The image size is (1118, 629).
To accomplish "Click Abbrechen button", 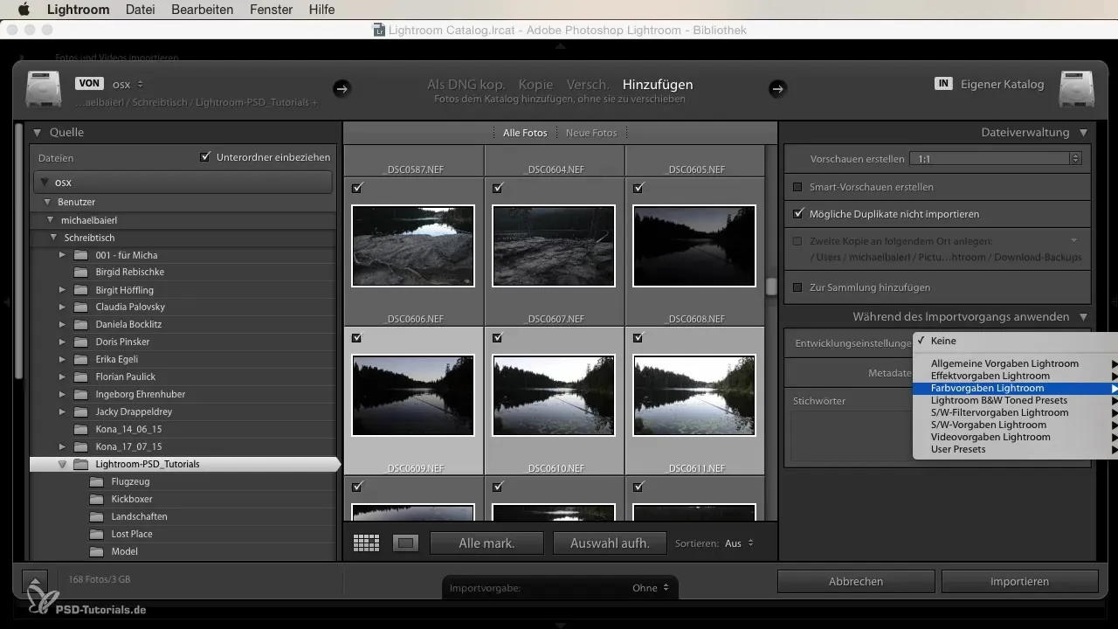I will coord(856,581).
